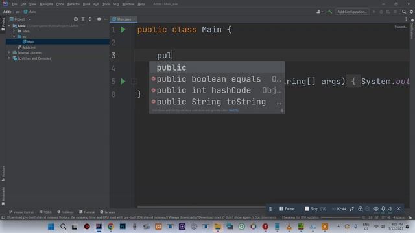
Task: Toggle the Project vertical tab on left strip
Action: point(3,25)
